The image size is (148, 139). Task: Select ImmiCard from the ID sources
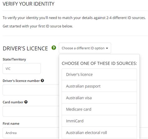point(99,121)
